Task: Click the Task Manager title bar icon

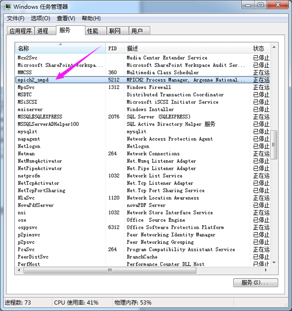Action: [8, 7]
